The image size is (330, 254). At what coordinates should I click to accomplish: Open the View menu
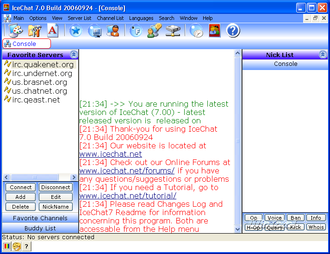pos(57,18)
